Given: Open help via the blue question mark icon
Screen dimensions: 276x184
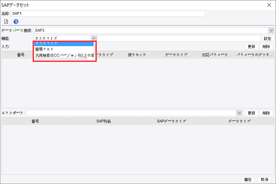Looking at the screenshot, I should [x=16, y=22].
